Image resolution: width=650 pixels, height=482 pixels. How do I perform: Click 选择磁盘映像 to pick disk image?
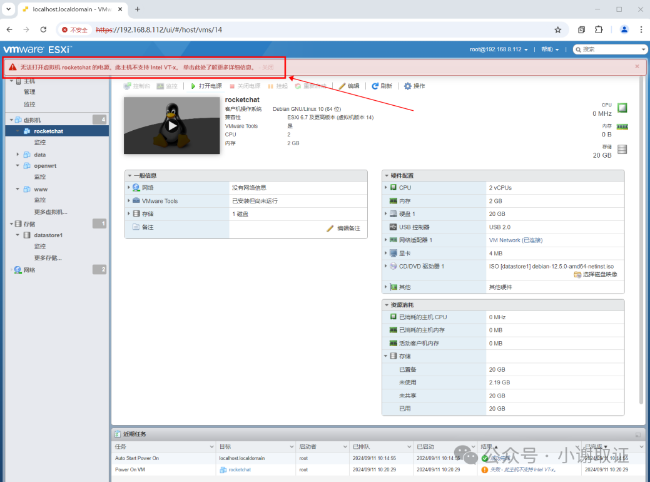(x=596, y=274)
